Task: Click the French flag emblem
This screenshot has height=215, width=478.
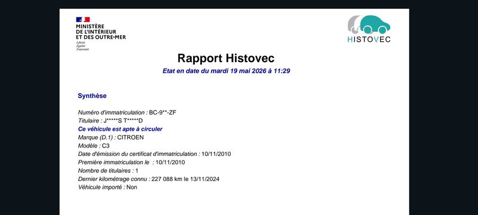Action: pyautogui.click(x=83, y=20)
